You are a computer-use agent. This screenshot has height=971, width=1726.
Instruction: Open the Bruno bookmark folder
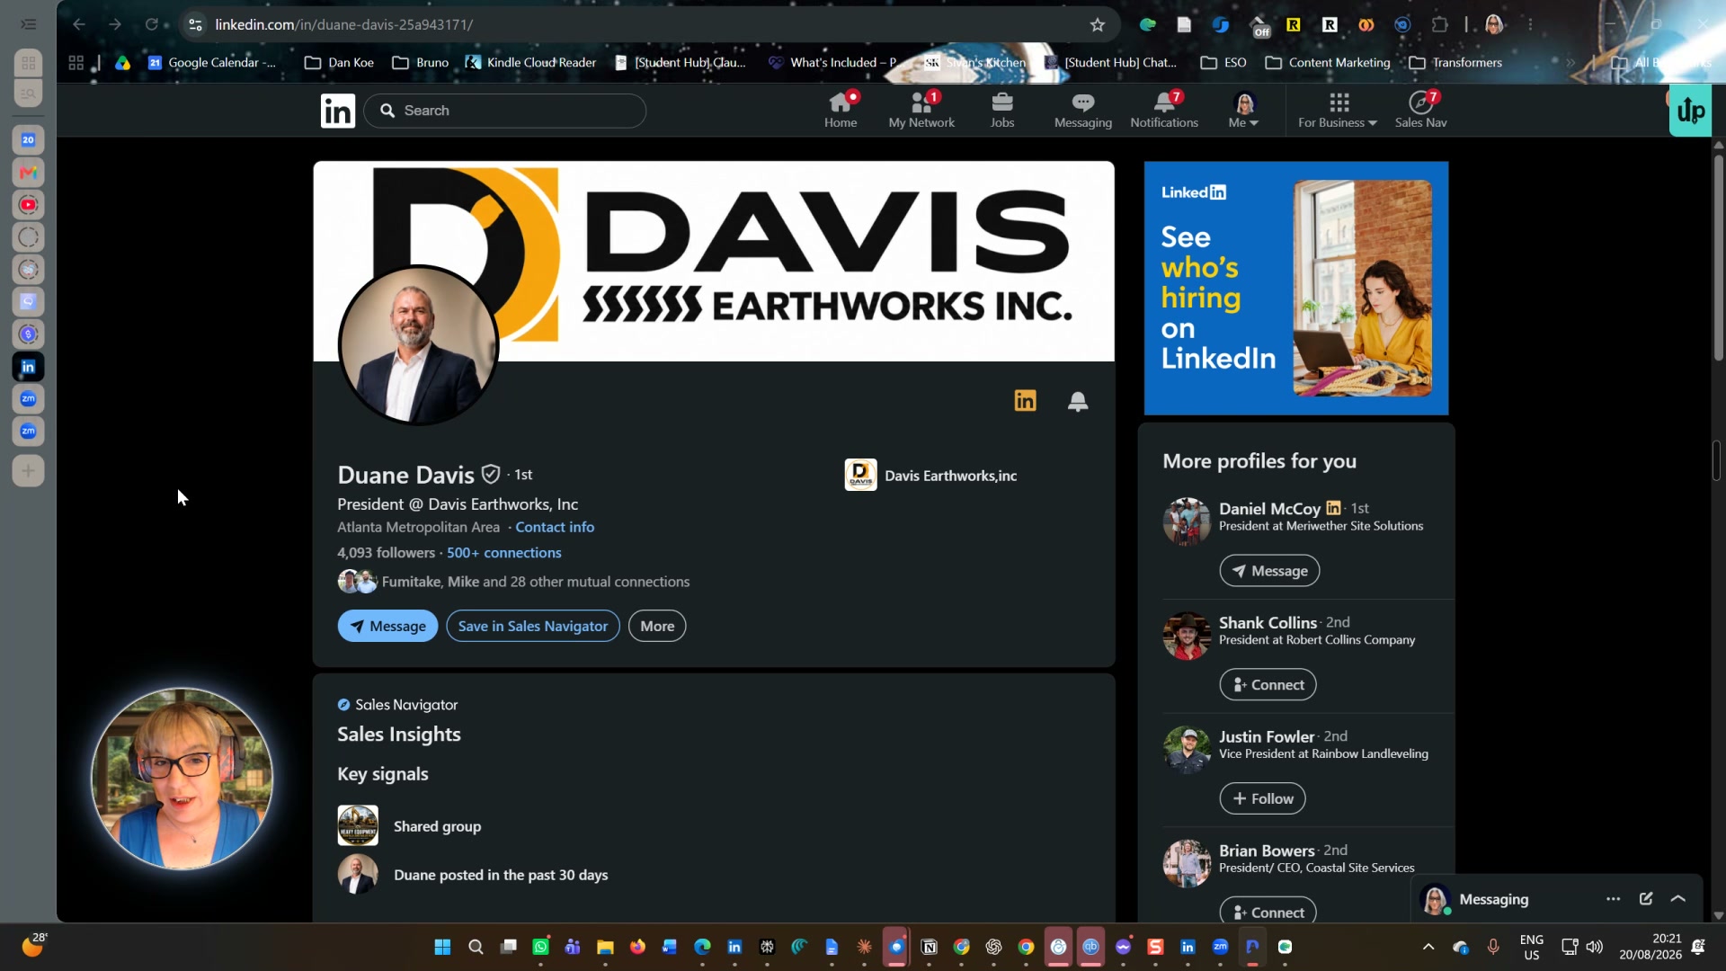pyautogui.click(x=421, y=63)
